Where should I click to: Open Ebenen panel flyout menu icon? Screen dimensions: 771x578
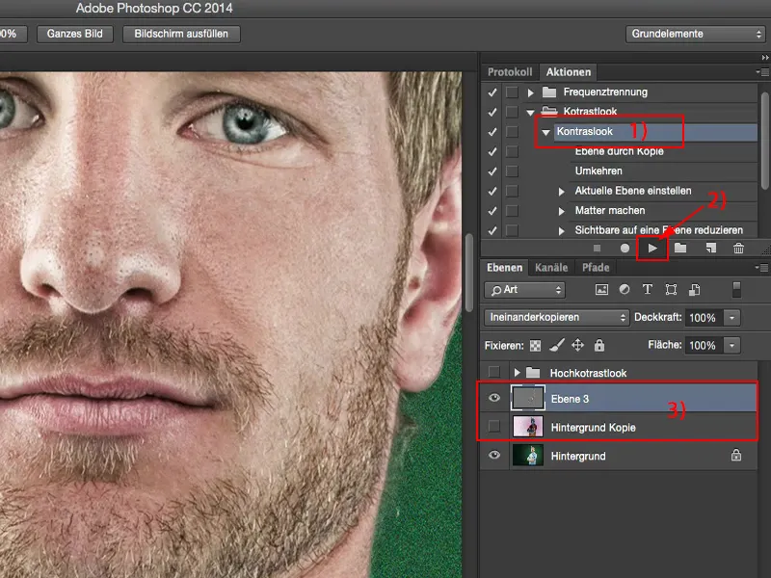click(x=762, y=268)
